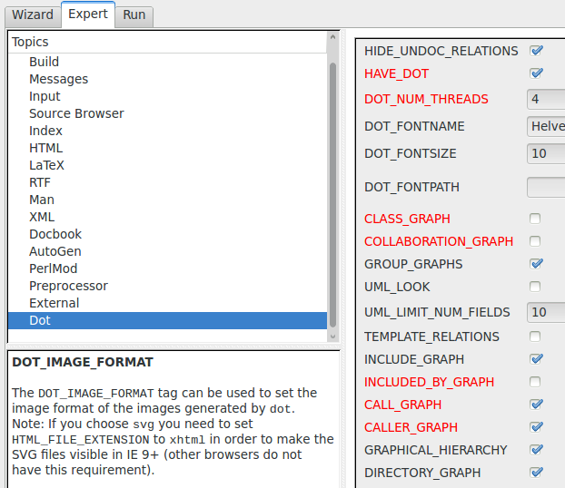
Task: Enable the CLASS_GRAPH checkbox
Action: tap(535, 219)
